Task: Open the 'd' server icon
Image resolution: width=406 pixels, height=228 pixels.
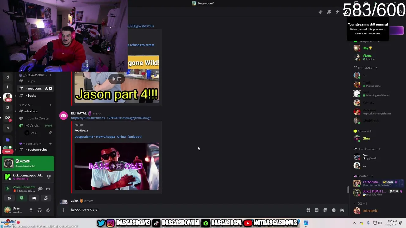Action: tap(8, 77)
